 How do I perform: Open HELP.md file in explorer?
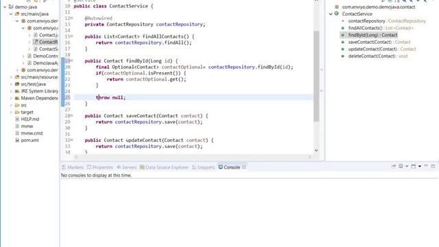30,119
